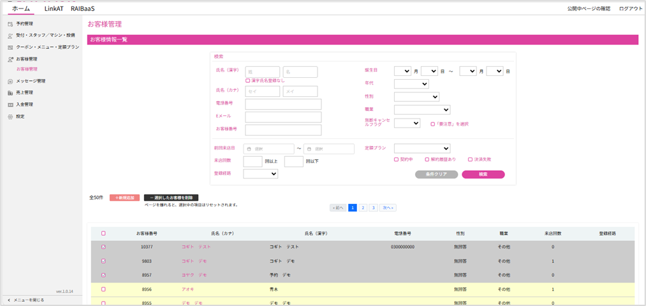Open the 定額プラン dropdown

[x=422, y=149]
